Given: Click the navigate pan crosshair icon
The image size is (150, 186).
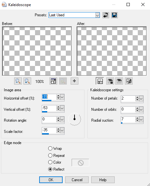Looking at the screenshot, I should (75, 81).
